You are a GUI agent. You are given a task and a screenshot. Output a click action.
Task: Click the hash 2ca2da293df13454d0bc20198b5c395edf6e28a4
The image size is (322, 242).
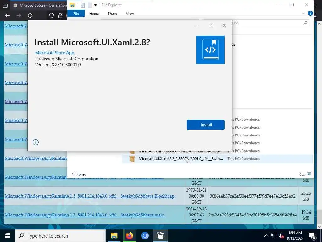coord(253,215)
